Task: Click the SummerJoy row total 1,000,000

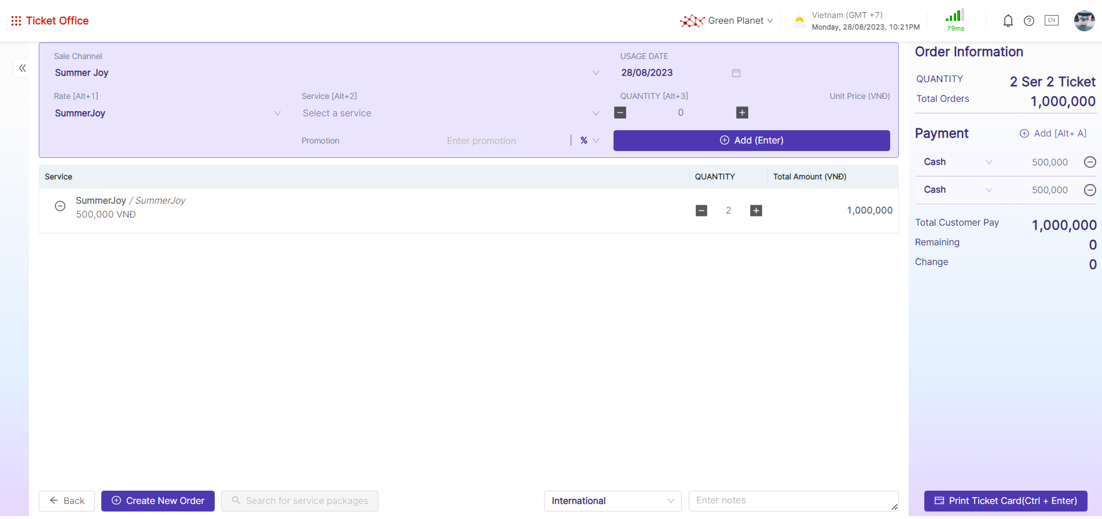Action: pyautogui.click(x=870, y=211)
